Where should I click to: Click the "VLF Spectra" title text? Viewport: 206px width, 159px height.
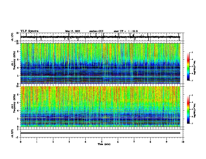pyautogui.click(x=29, y=31)
